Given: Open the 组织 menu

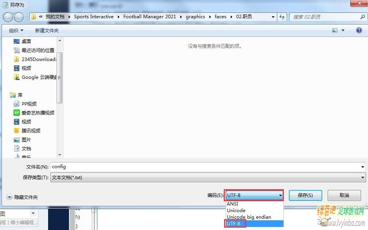Looking at the screenshot, I should click(x=16, y=30).
